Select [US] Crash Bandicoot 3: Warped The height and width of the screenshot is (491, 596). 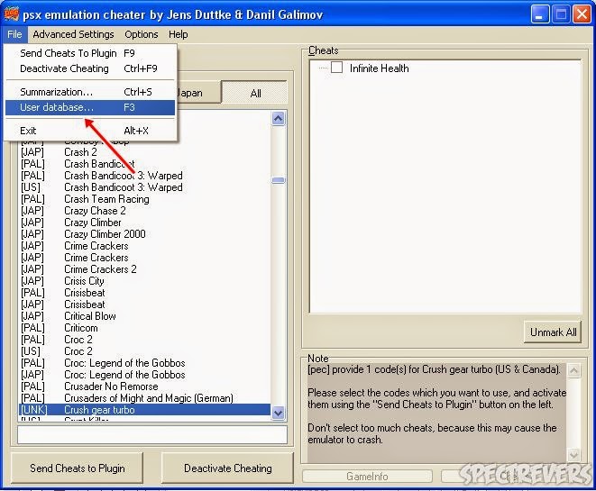tap(145, 187)
